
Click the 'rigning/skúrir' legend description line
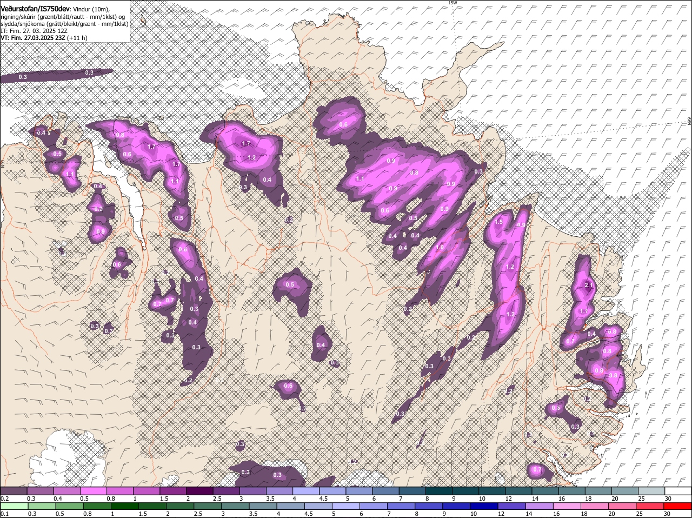click(x=63, y=17)
